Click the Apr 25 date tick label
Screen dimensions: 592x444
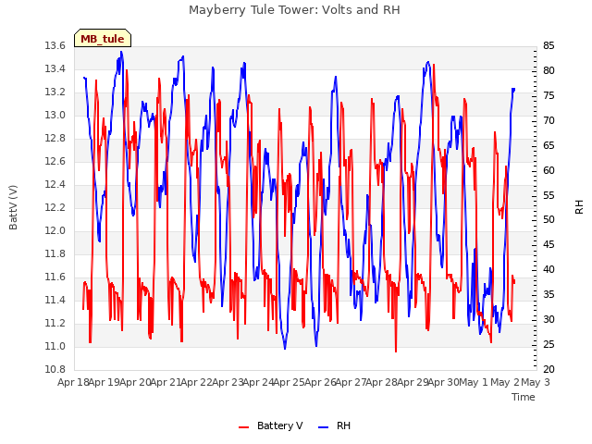pyautogui.click(x=290, y=382)
